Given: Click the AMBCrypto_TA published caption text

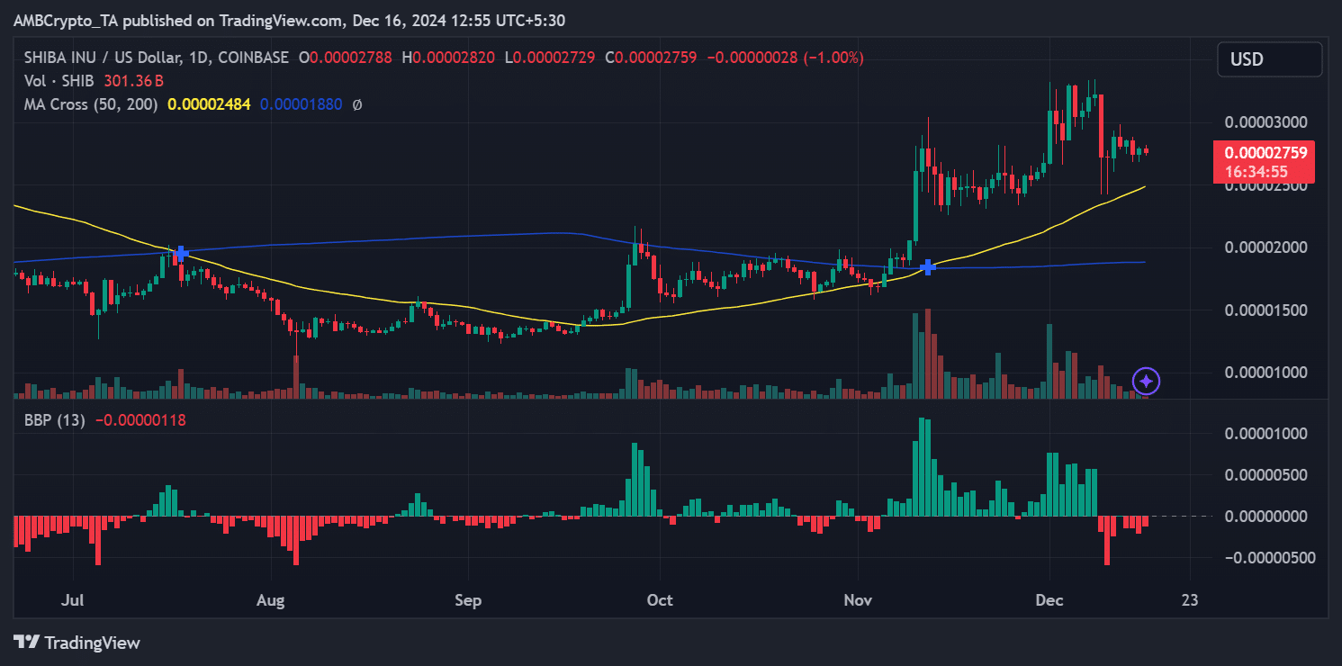Looking at the screenshot, I should click(290, 20).
